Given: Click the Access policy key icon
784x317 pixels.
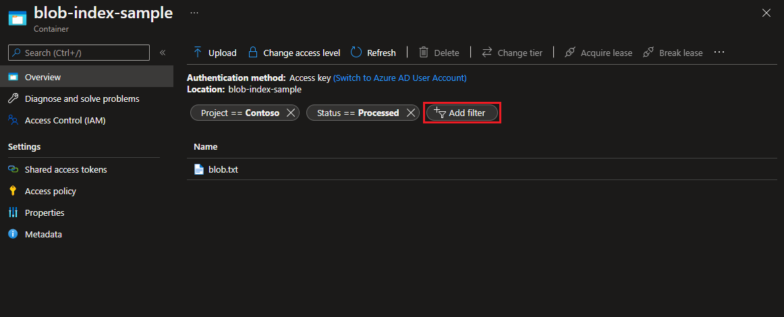Looking at the screenshot, I should coord(13,191).
